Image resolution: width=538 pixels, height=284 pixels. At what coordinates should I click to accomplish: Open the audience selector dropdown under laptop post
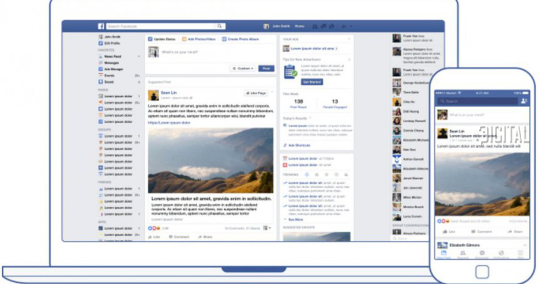[267, 228]
